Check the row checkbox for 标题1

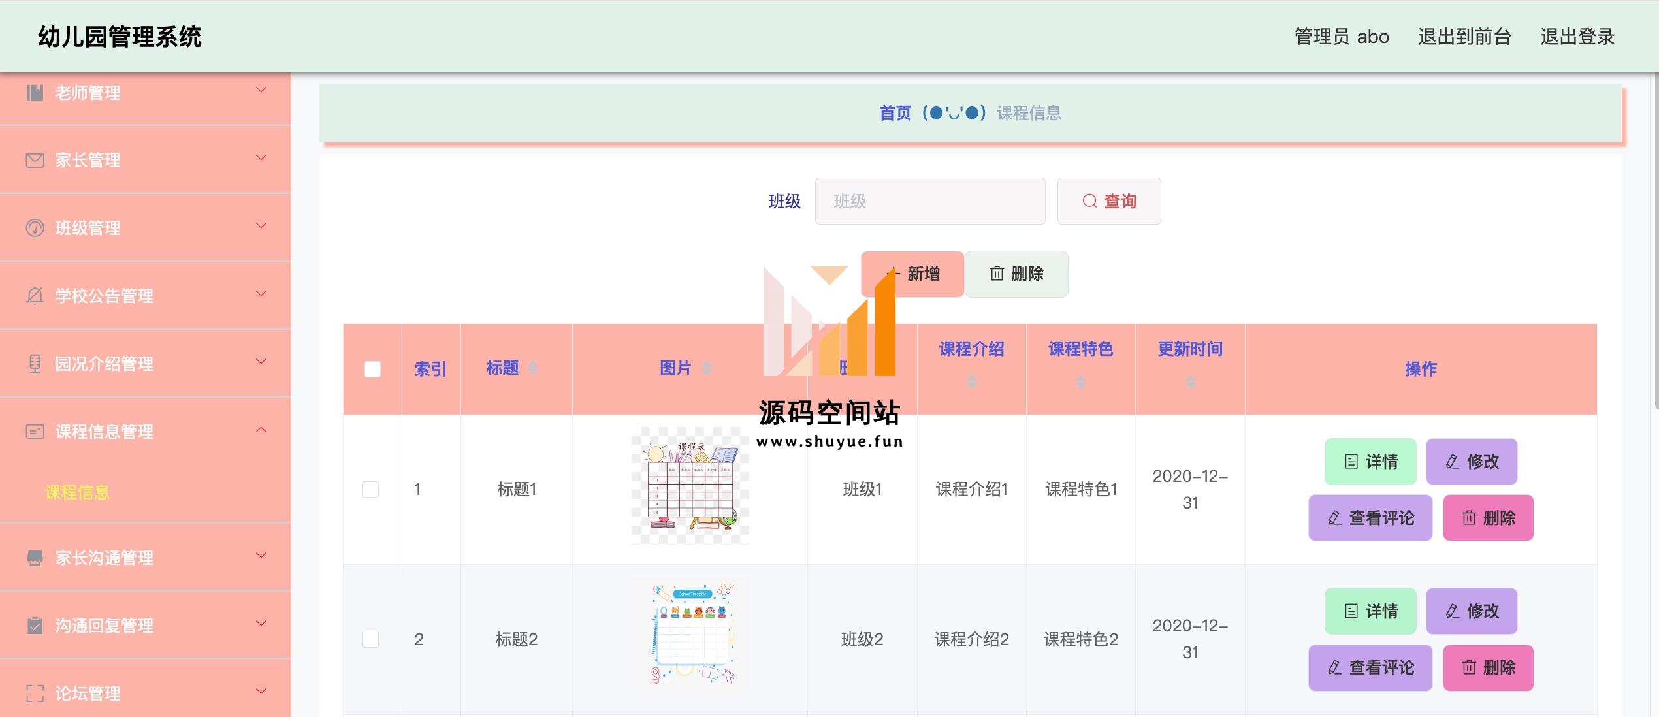pos(370,489)
